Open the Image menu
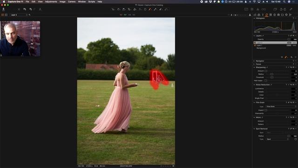 click(62, 1)
